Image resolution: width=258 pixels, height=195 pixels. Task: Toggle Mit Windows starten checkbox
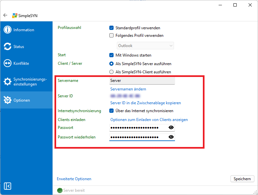pyautogui.click(x=112, y=55)
